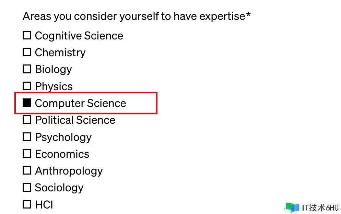This screenshot has height=214, width=341.
Task: Toggle the Political Science checkbox
Action: (x=27, y=120)
